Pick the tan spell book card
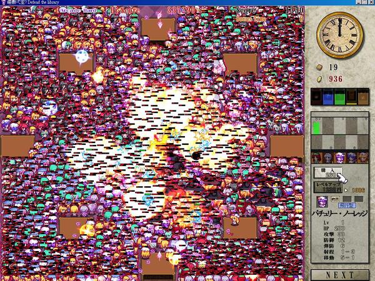Viewport: 375px width, 281px height. point(362,97)
